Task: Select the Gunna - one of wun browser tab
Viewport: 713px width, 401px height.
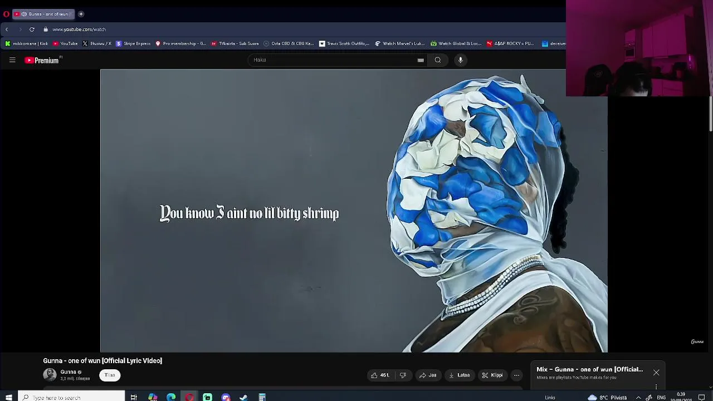Action: coord(43,14)
